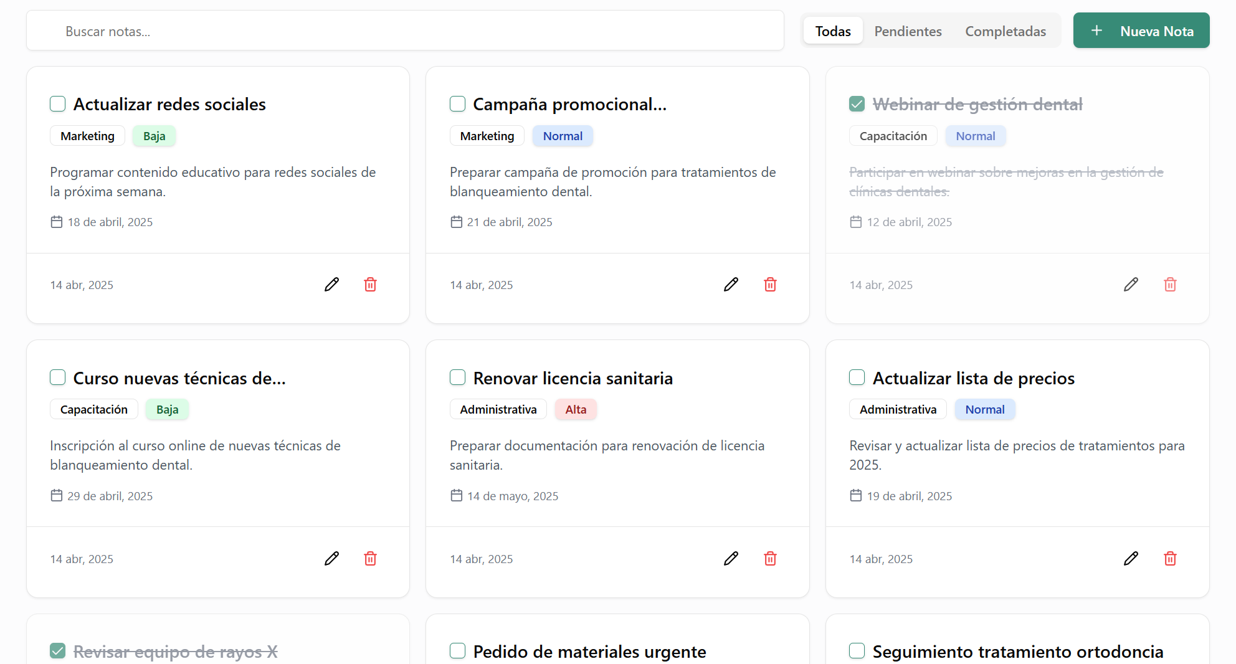
Task: Click Capacitación tag on Webinar note
Action: [x=893, y=136]
